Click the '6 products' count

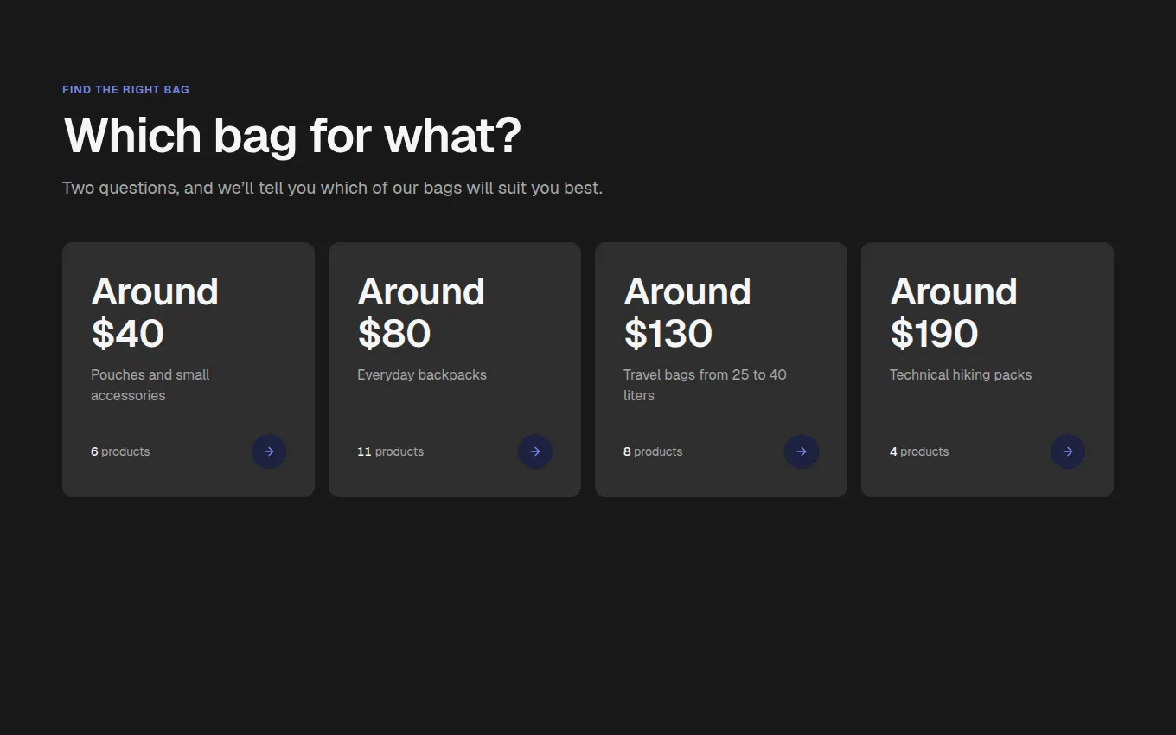[x=120, y=451]
